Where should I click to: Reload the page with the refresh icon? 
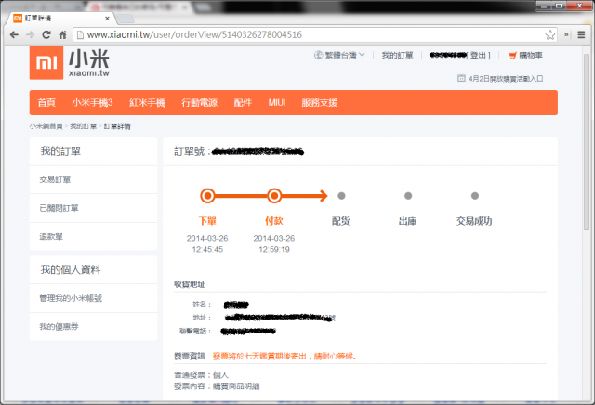(46, 35)
